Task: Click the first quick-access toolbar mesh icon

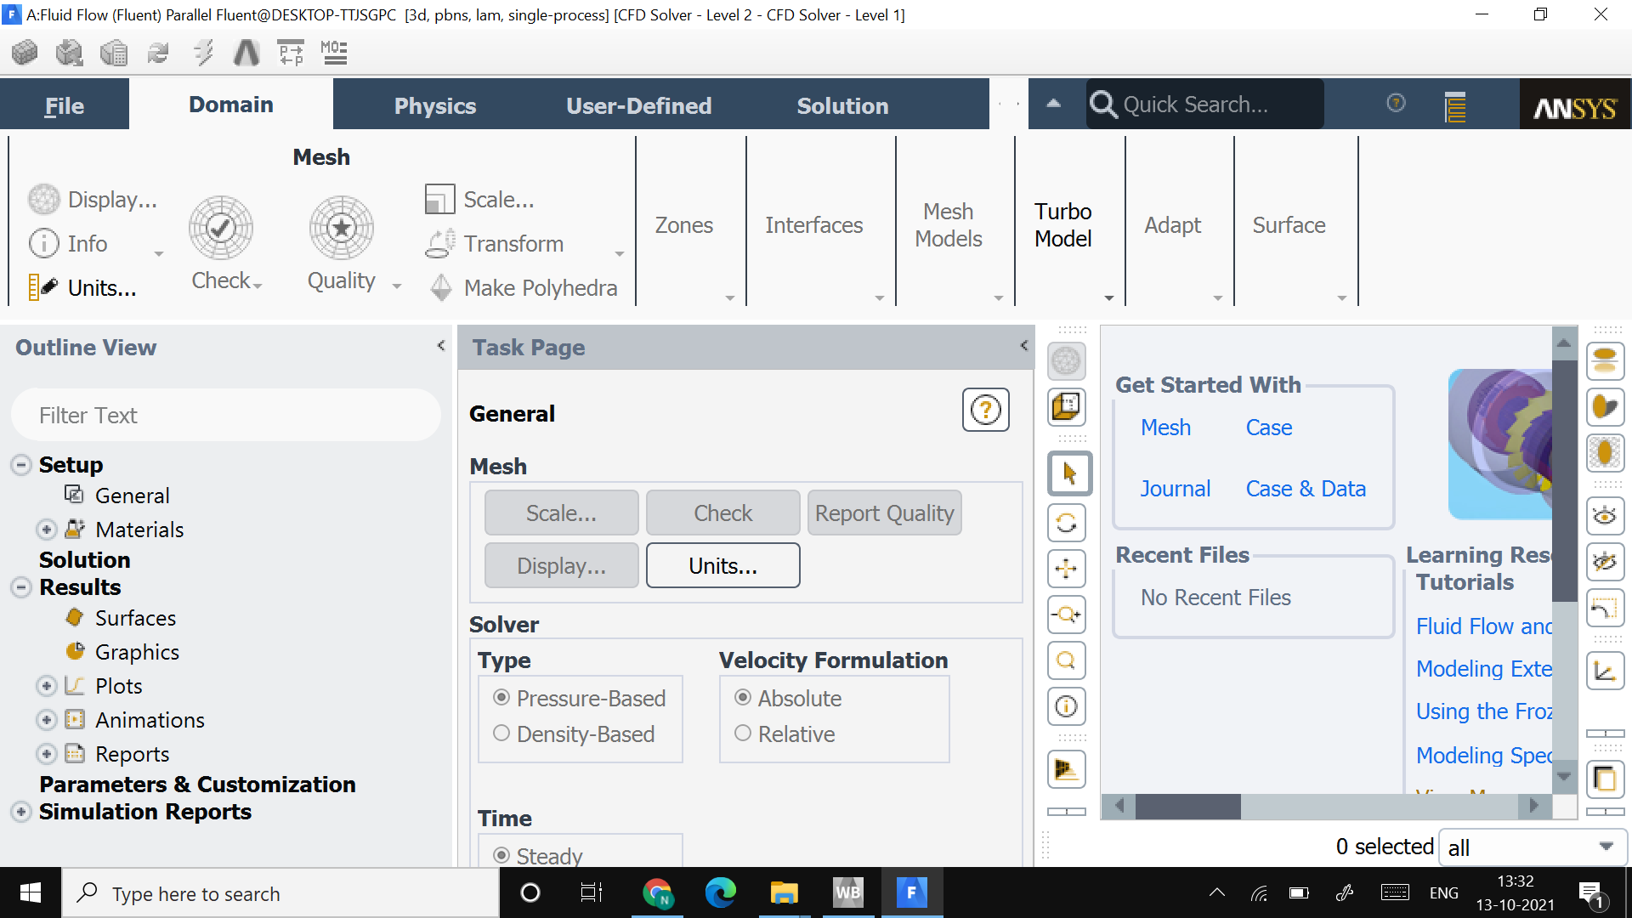Action: click(x=25, y=53)
